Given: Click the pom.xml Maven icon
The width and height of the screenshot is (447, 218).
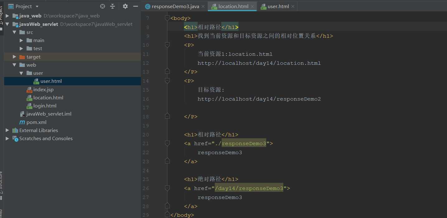Looking at the screenshot, I should [x=22, y=122].
